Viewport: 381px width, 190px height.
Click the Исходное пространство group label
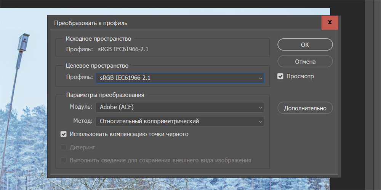(x=98, y=38)
